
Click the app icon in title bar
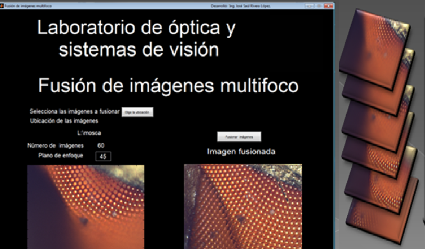2,6
